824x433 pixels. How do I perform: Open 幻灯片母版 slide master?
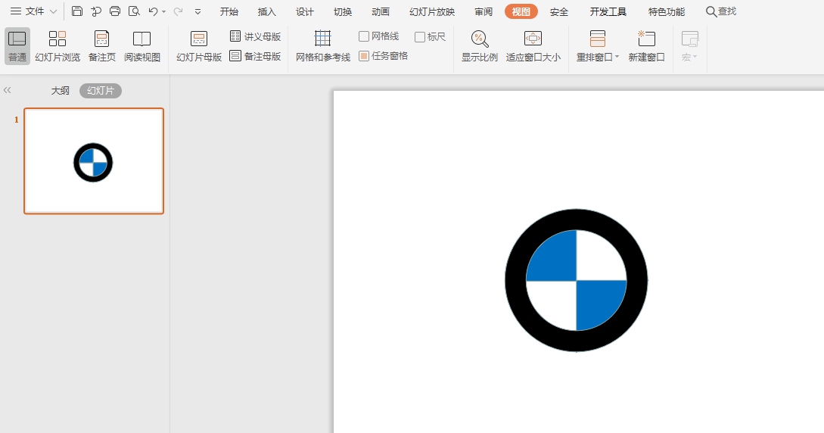(199, 46)
